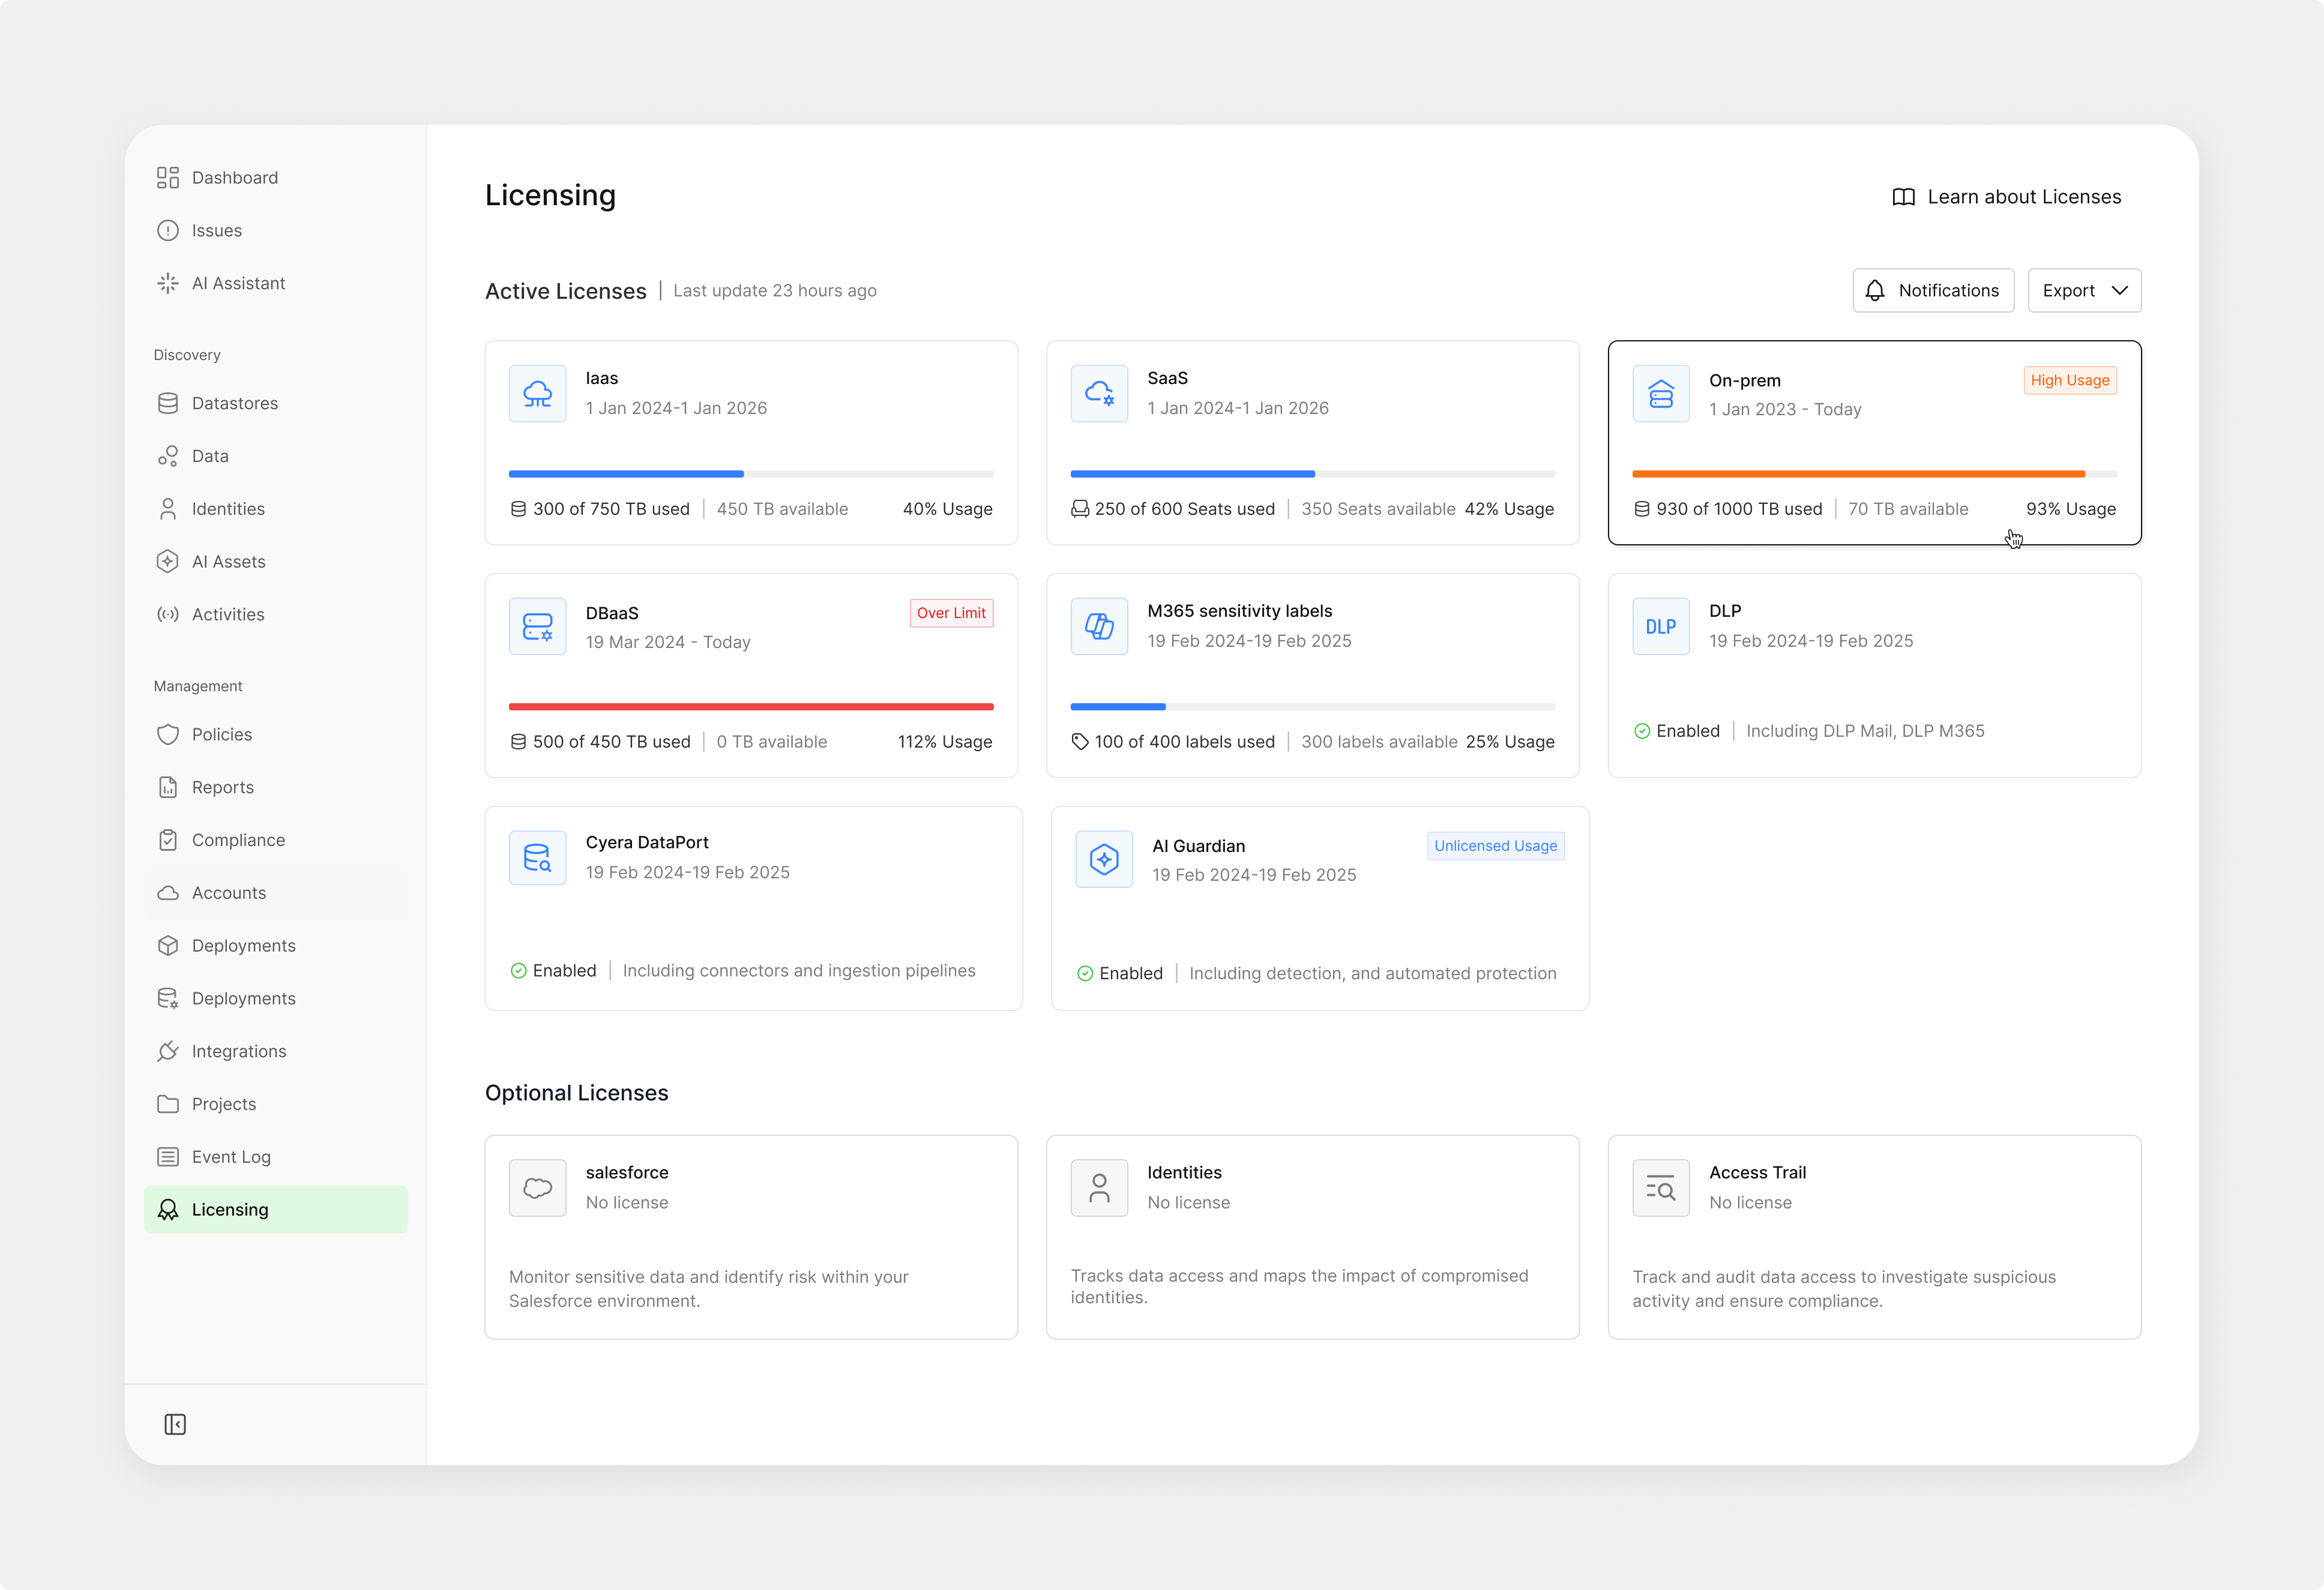This screenshot has height=1590, width=2324.
Task: Open the Data page in sidebar
Action: click(x=276, y=457)
